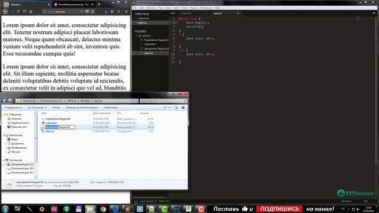Create a folder with 'Новая папка'
This screenshot has width=379, height=213.
click(x=111, y=108)
